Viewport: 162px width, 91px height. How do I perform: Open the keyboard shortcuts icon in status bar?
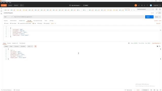pyautogui.click(x=157, y=90)
